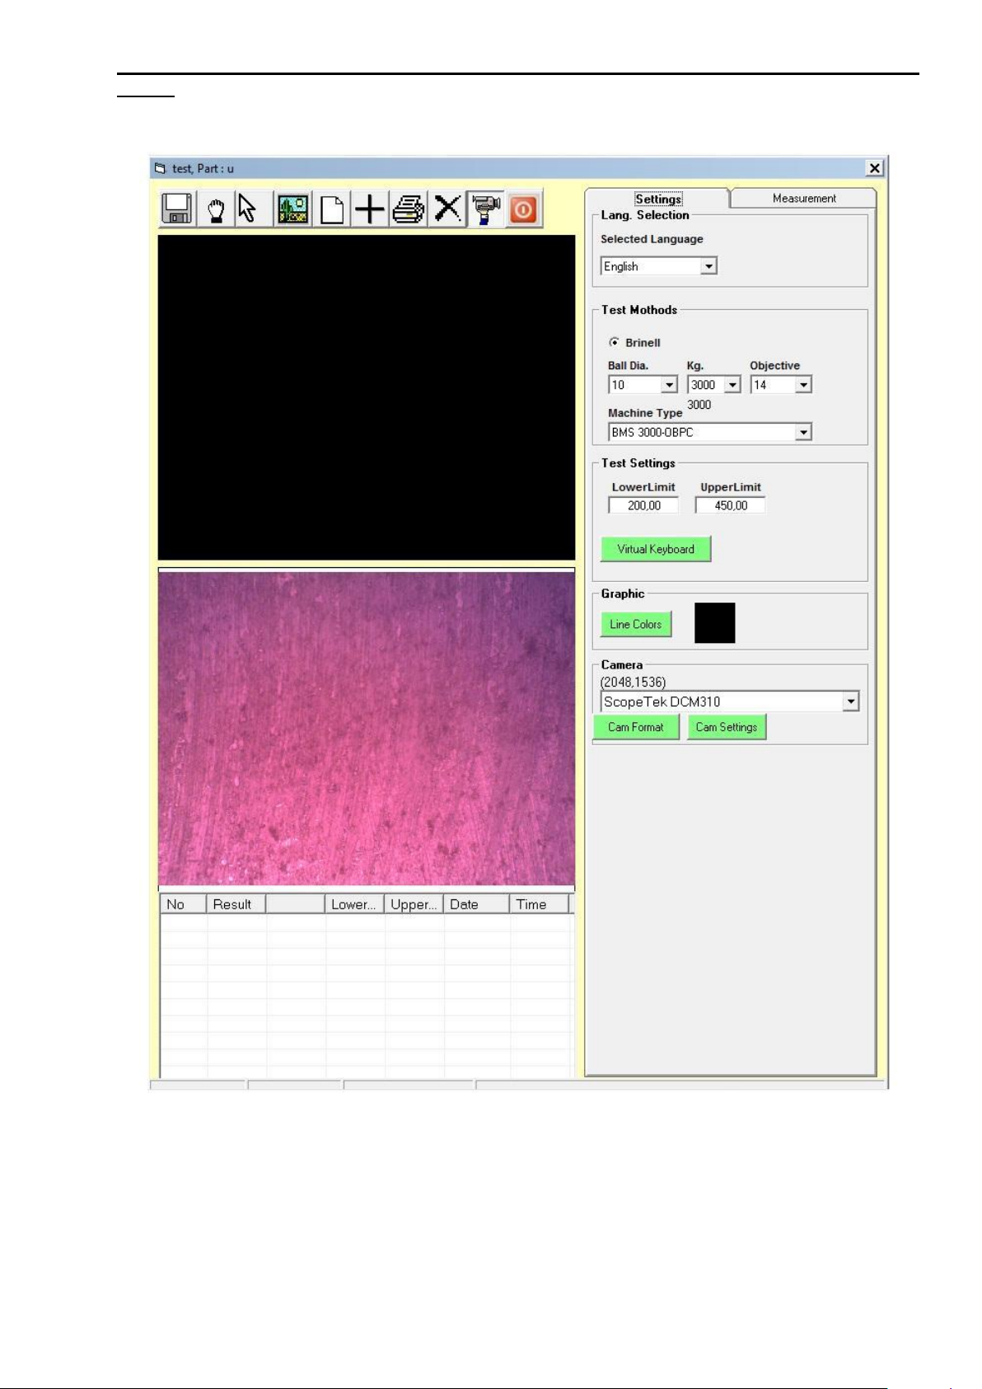
Task: Click the LowerLimit input field
Action: (643, 505)
